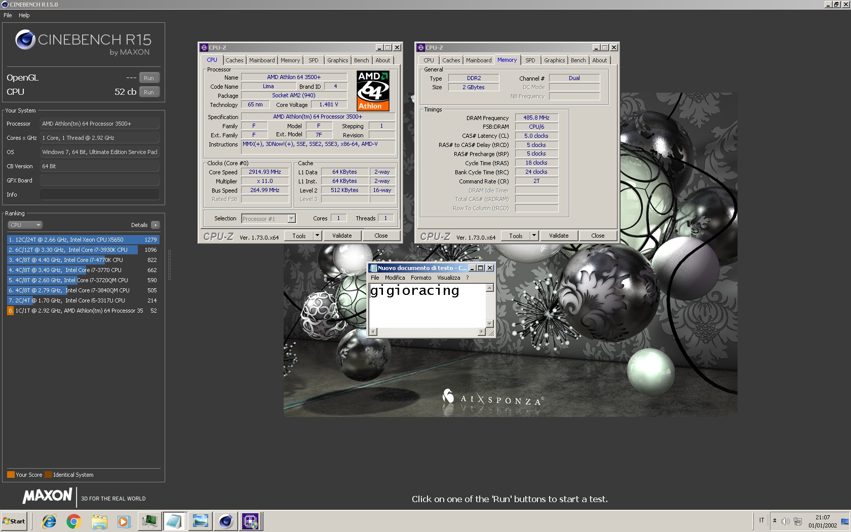Click Close button in left CPU-Z window

[381, 236]
